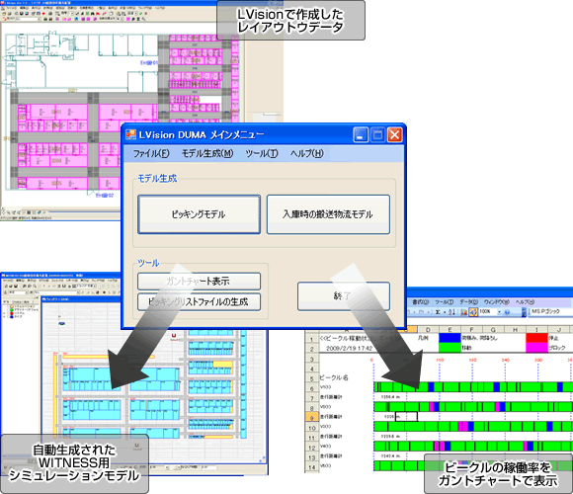Select row 12 header in Excel

click(312, 448)
